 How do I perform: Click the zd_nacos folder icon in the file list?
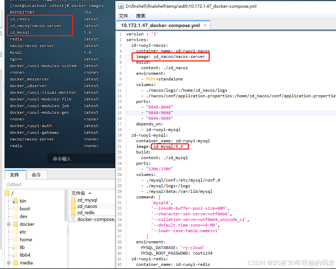pyautogui.click(x=73, y=206)
